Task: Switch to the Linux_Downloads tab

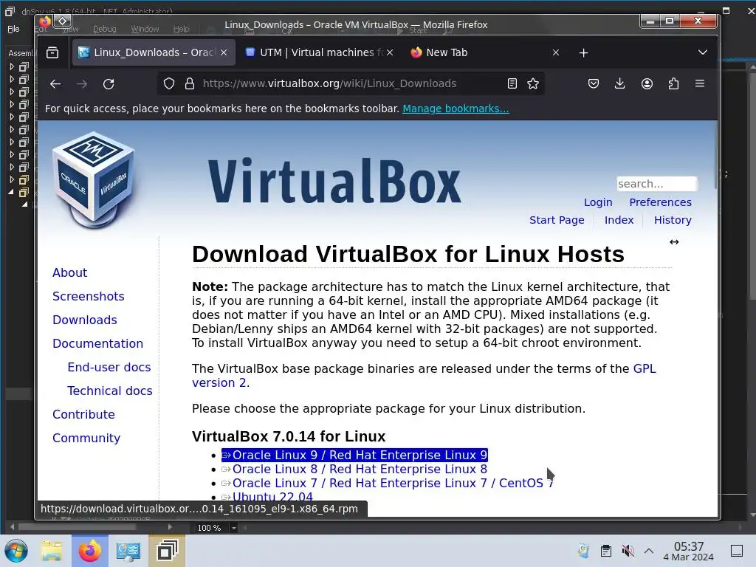Action: tap(154, 52)
